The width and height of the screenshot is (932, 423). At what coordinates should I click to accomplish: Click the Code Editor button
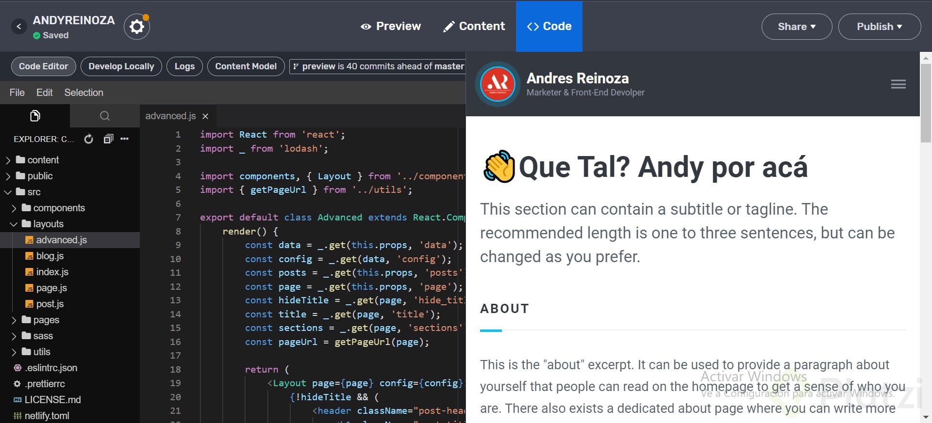[x=44, y=66]
